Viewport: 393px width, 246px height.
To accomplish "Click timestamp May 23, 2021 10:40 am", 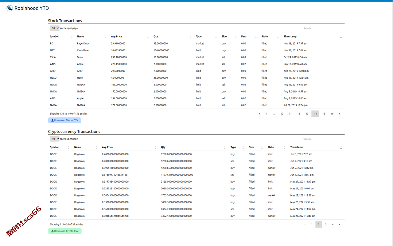I will [303, 216].
